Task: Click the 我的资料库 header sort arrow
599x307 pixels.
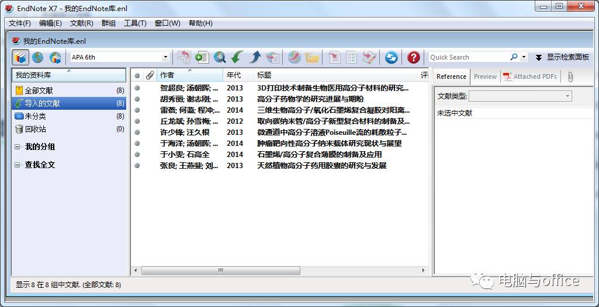Action: (x=69, y=71)
